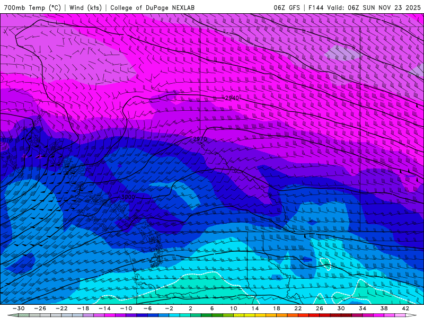Screen dimensions: 424x318
Task: Click the '700mb Temp (°C)' title text
Action: [x=32, y=7]
